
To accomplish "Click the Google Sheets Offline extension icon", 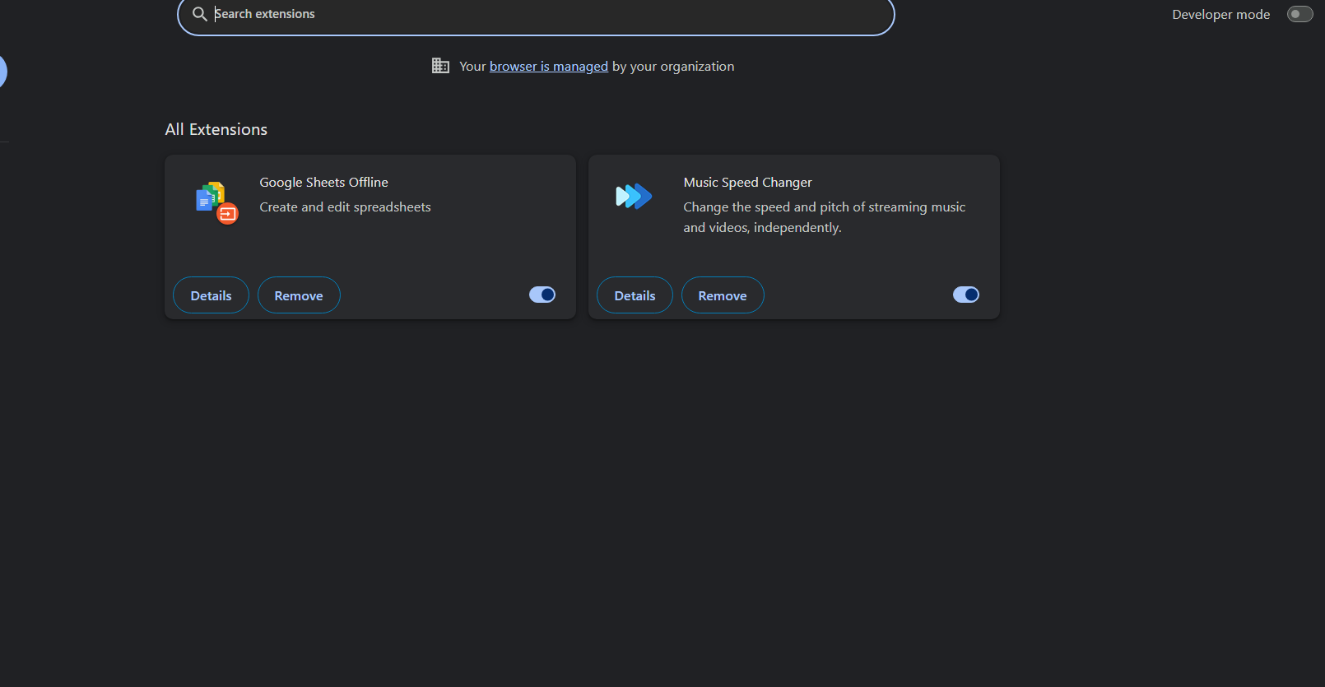I will pos(216,202).
